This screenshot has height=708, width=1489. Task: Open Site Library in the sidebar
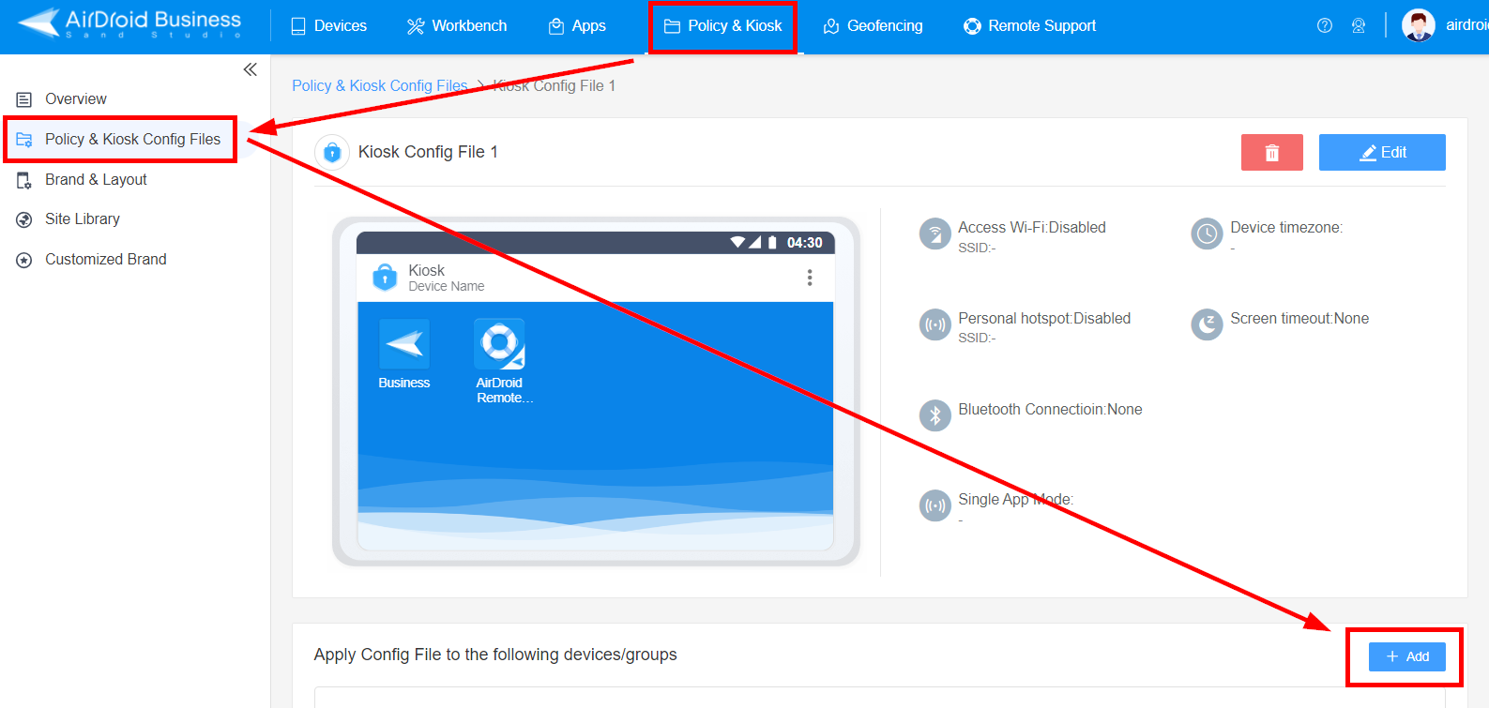click(x=83, y=219)
